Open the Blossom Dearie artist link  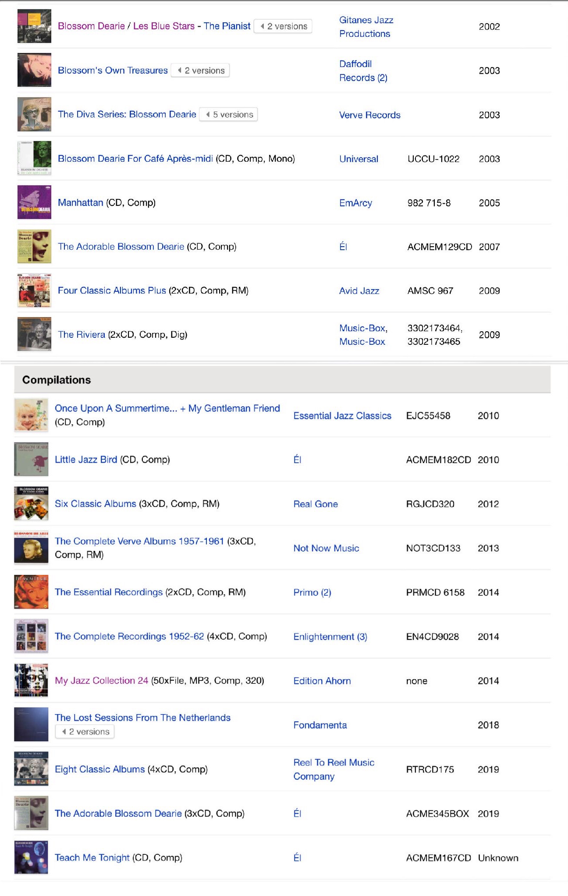click(91, 26)
